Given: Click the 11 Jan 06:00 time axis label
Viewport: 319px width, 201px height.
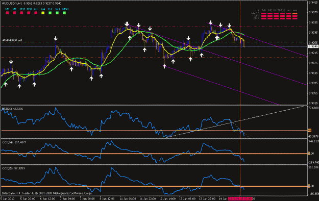Looking at the screenshot, I should click(128, 198).
